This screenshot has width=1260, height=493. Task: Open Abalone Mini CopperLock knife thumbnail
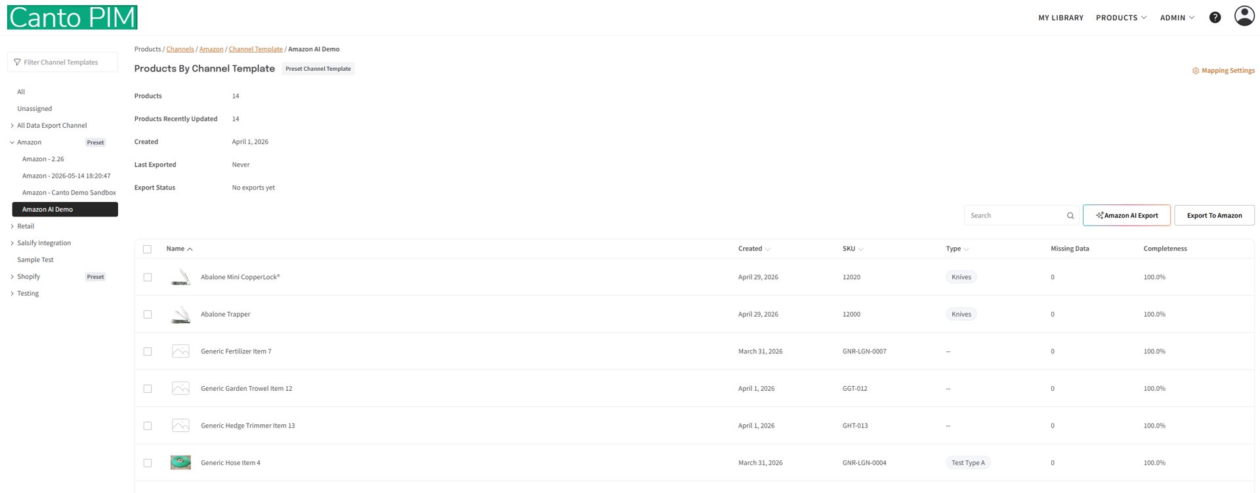(180, 277)
